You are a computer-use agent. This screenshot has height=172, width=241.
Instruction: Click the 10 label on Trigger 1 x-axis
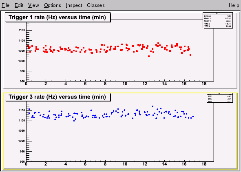[x=125, y=84]
